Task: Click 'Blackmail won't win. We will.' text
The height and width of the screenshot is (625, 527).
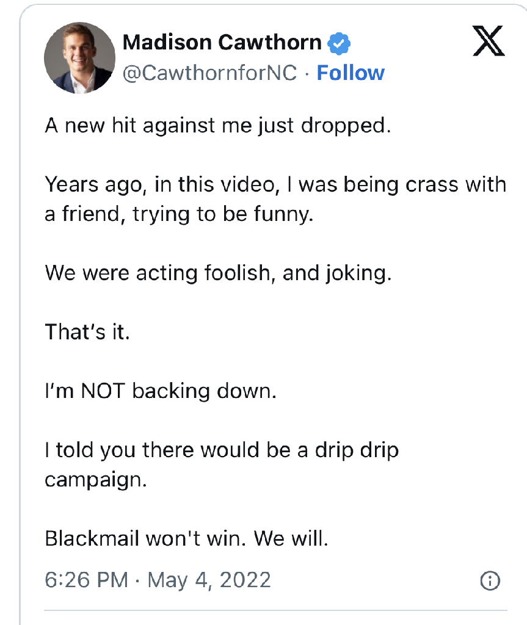Action: (x=186, y=538)
